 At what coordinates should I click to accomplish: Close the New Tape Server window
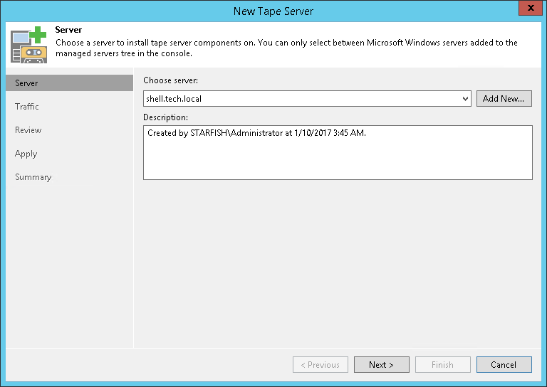528,10
